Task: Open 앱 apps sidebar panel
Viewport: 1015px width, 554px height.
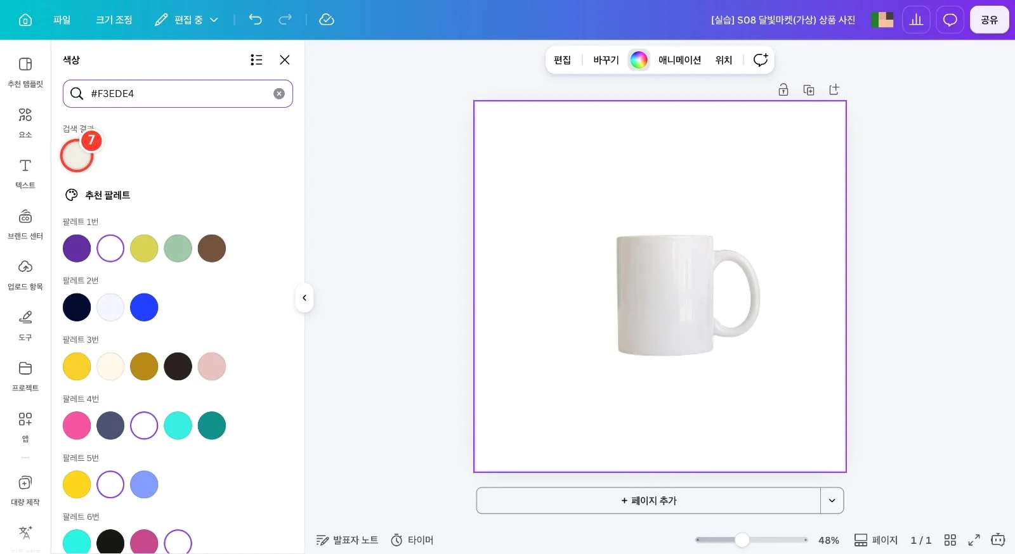Action: (25, 427)
